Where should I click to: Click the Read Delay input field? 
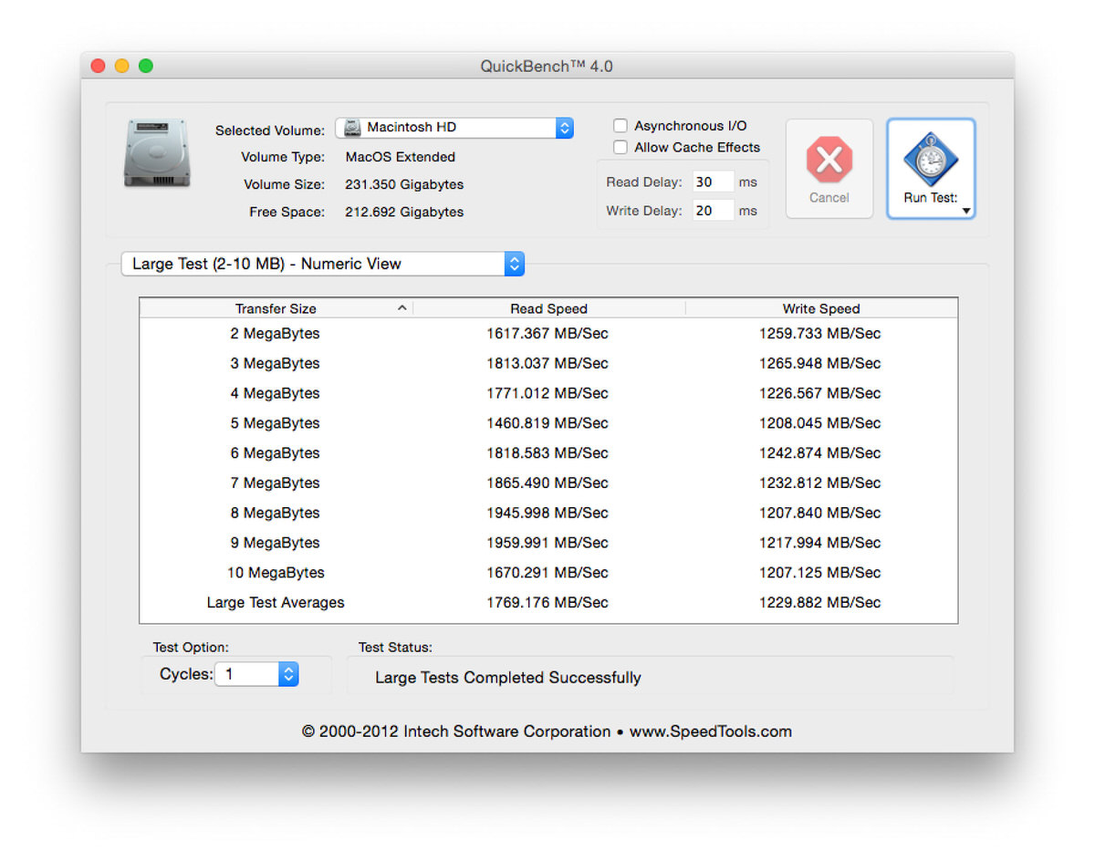[x=713, y=182]
